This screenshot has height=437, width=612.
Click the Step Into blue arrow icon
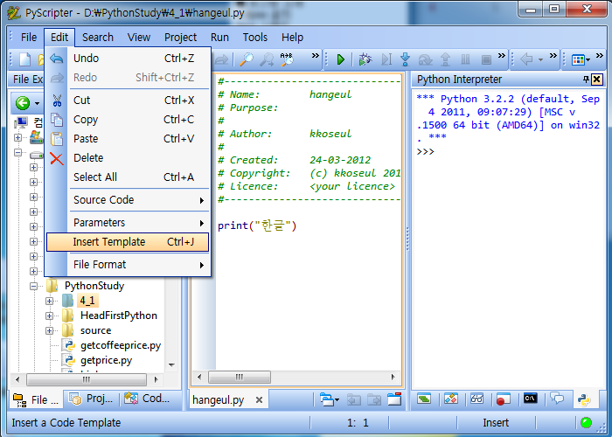(406, 59)
